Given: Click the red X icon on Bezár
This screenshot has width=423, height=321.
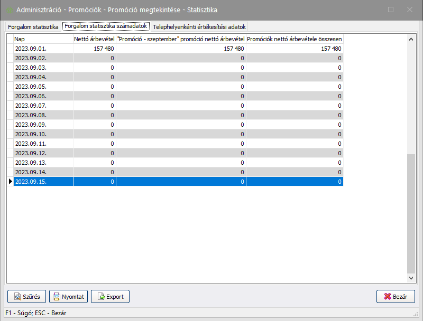Looking at the screenshot, I should [x=387, y=297].
